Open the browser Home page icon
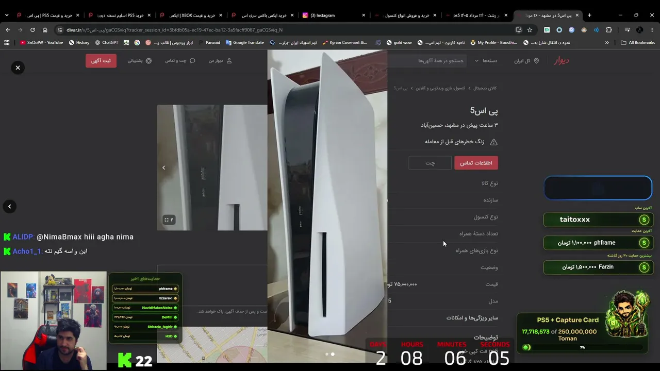Image resolution: width=660 pixels, height=371 pixels. (45, 30)
